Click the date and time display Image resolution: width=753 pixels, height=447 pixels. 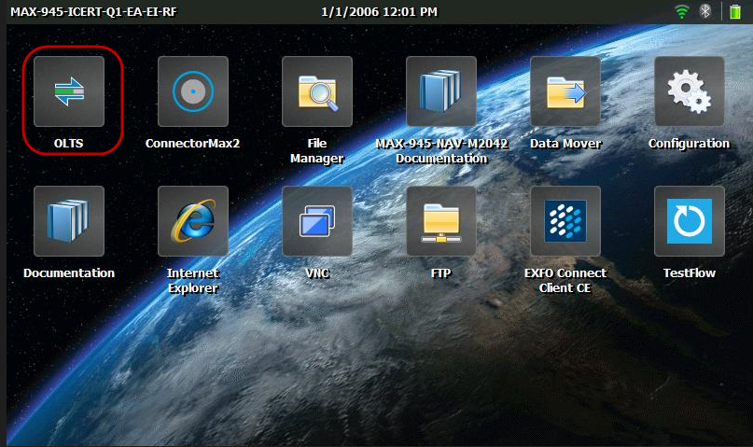pyautogui.click(x=378, y=11)
